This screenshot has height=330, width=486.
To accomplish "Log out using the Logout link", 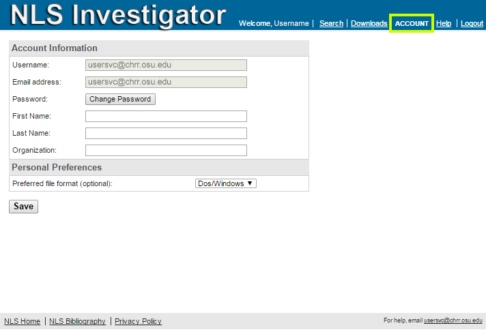I will point(472,24).
